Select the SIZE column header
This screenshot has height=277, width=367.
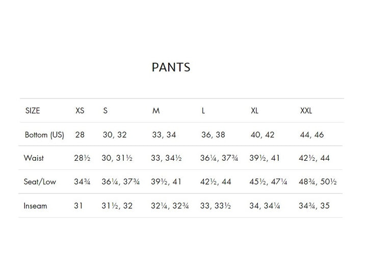(32, 111)
